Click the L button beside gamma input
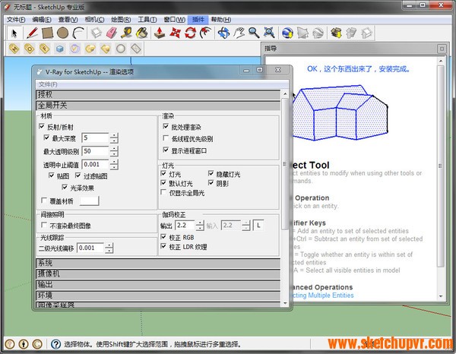Image resolution: width=456 pixels, height=354 pixels. (258, 226)
